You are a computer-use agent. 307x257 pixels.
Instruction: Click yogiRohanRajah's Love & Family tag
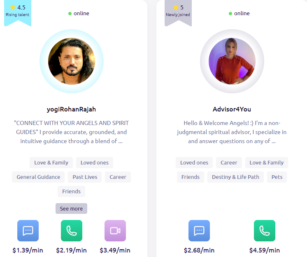[x=51, y=162]
